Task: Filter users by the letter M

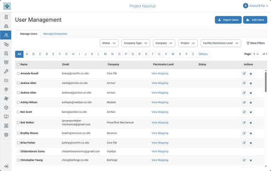Action: (x=105, y=54)
